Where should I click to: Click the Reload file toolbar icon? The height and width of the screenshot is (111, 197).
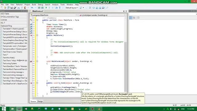coord(8,8)
